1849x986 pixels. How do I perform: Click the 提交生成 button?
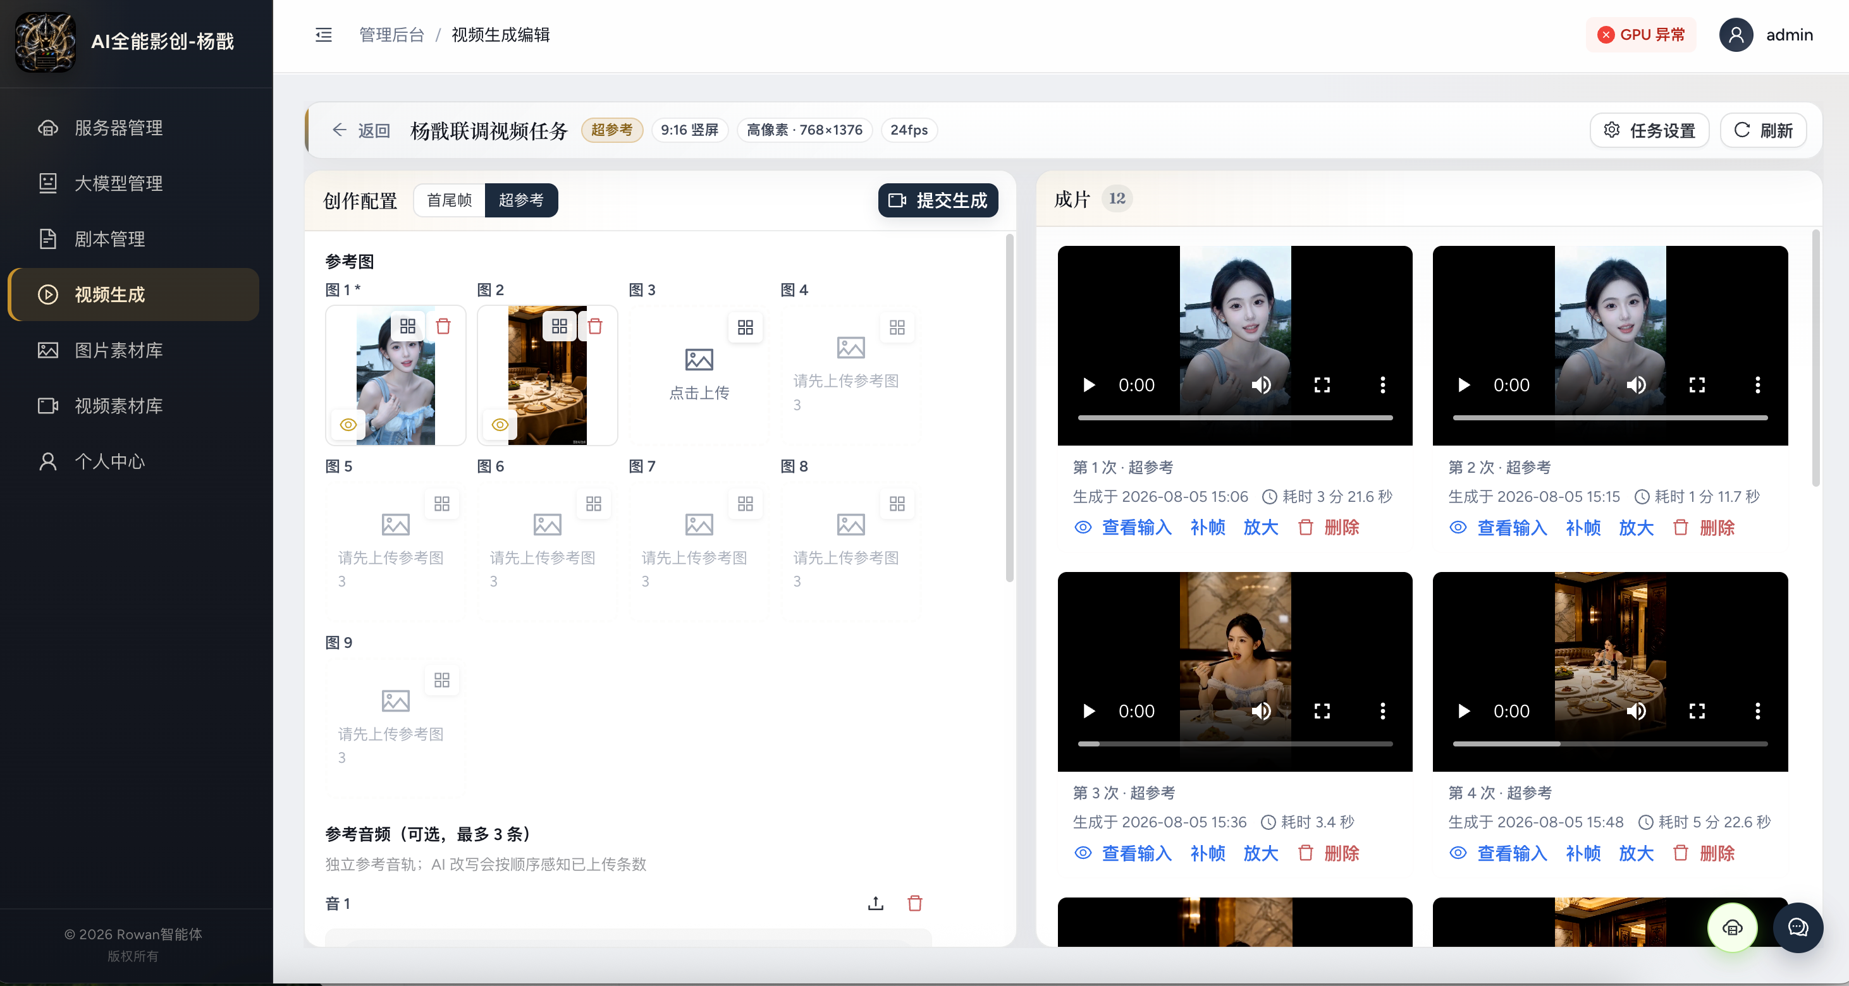[x=937, y=200]
